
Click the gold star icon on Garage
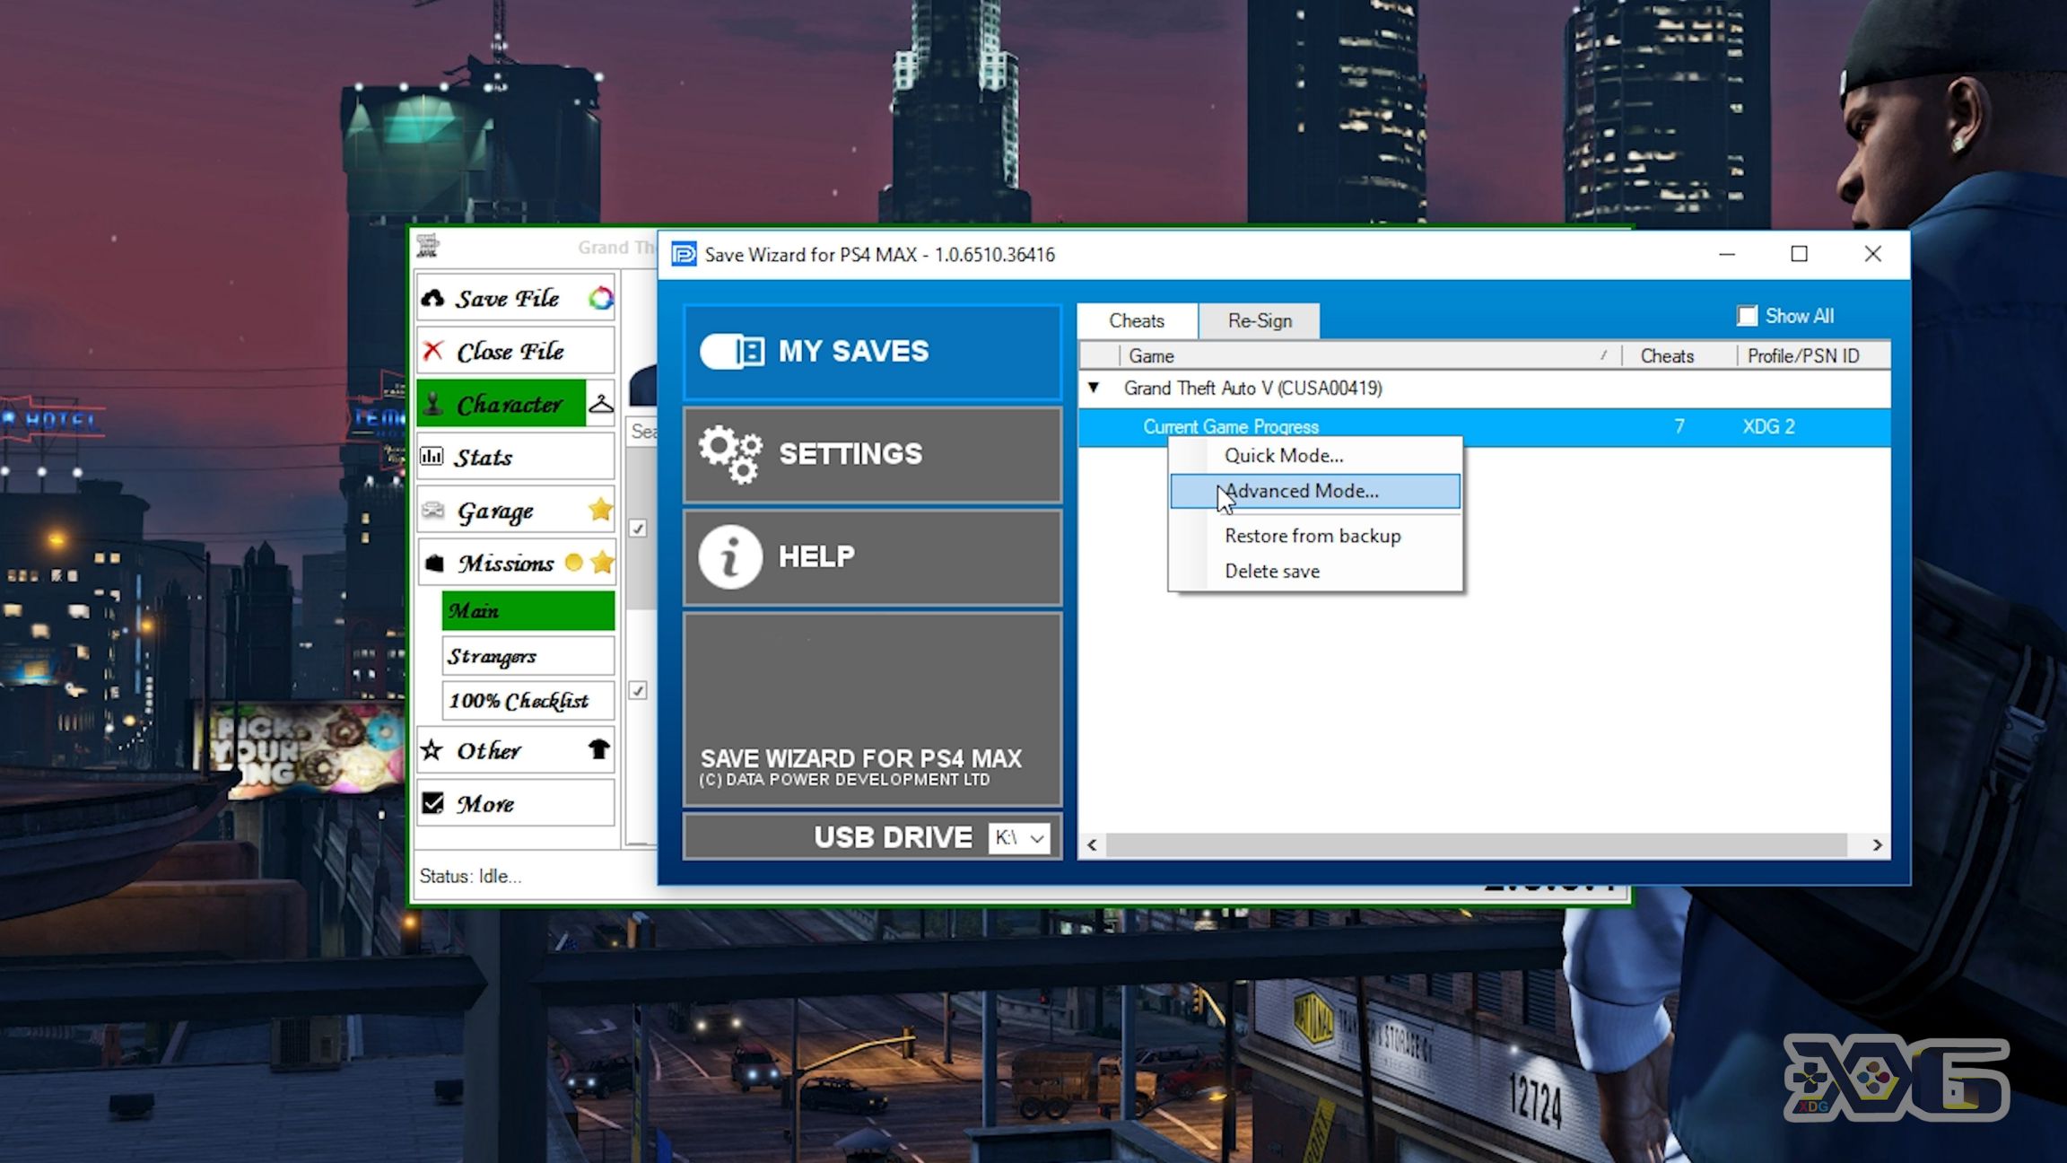tap(600, 510)
